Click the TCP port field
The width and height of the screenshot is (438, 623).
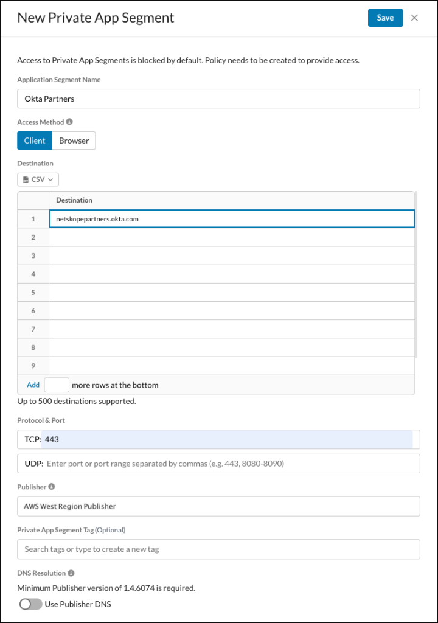218,439
